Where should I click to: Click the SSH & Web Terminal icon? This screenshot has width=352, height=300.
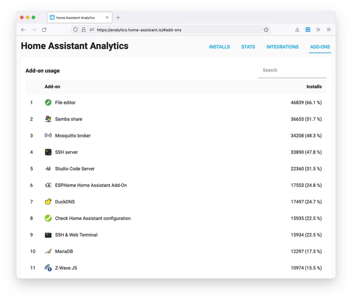point(48,235)
